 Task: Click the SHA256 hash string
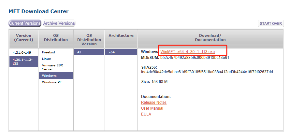tap(207, 72)
